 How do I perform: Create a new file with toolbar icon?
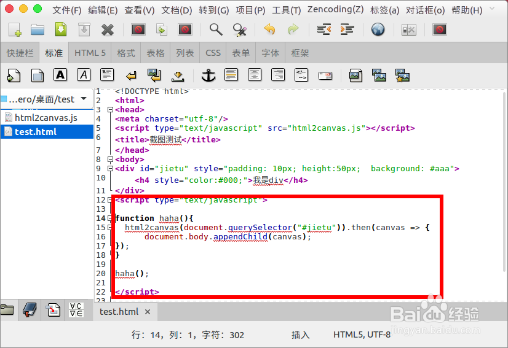[x=15, y=29]
